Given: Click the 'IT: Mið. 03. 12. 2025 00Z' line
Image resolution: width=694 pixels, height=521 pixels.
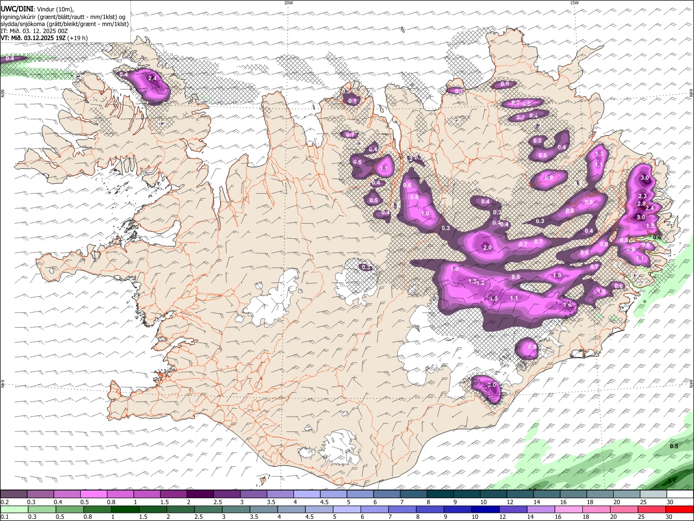Looking at the screenshot, I should pos(34,31).
